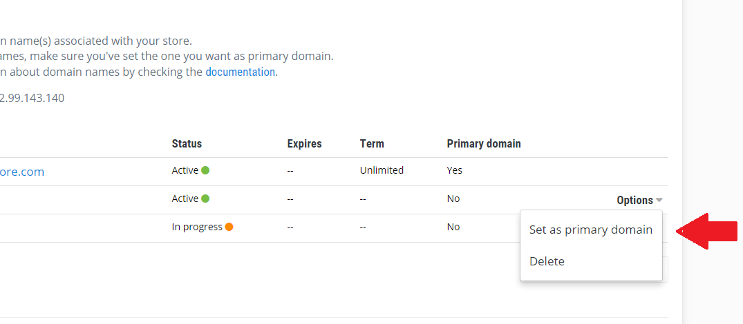Click the Status column header

click(187, 143)
